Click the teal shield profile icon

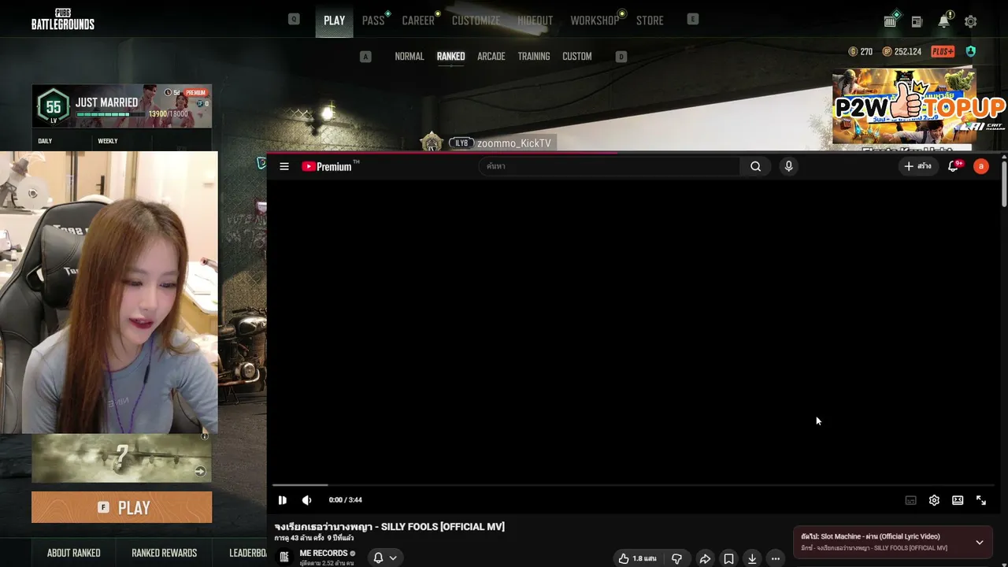pos(971,52)
